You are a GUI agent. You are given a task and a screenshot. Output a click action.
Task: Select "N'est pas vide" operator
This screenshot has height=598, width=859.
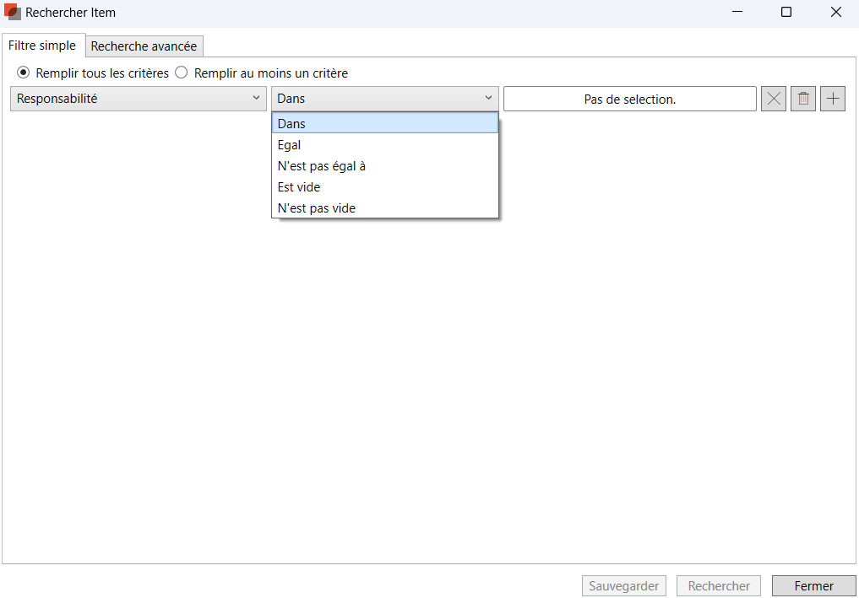385,208
